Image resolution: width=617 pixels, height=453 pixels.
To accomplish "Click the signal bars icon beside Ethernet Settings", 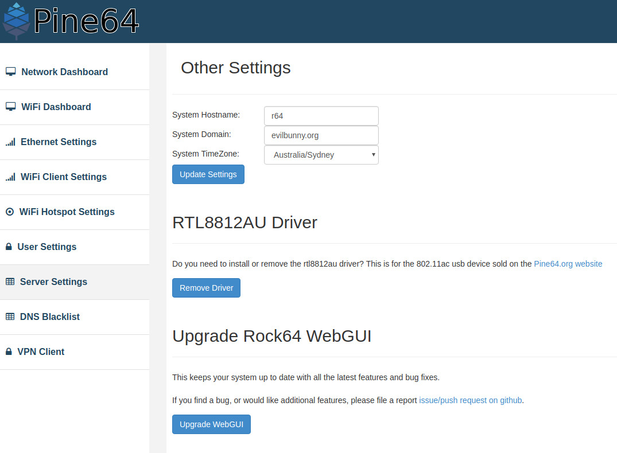I will [11, 142].
